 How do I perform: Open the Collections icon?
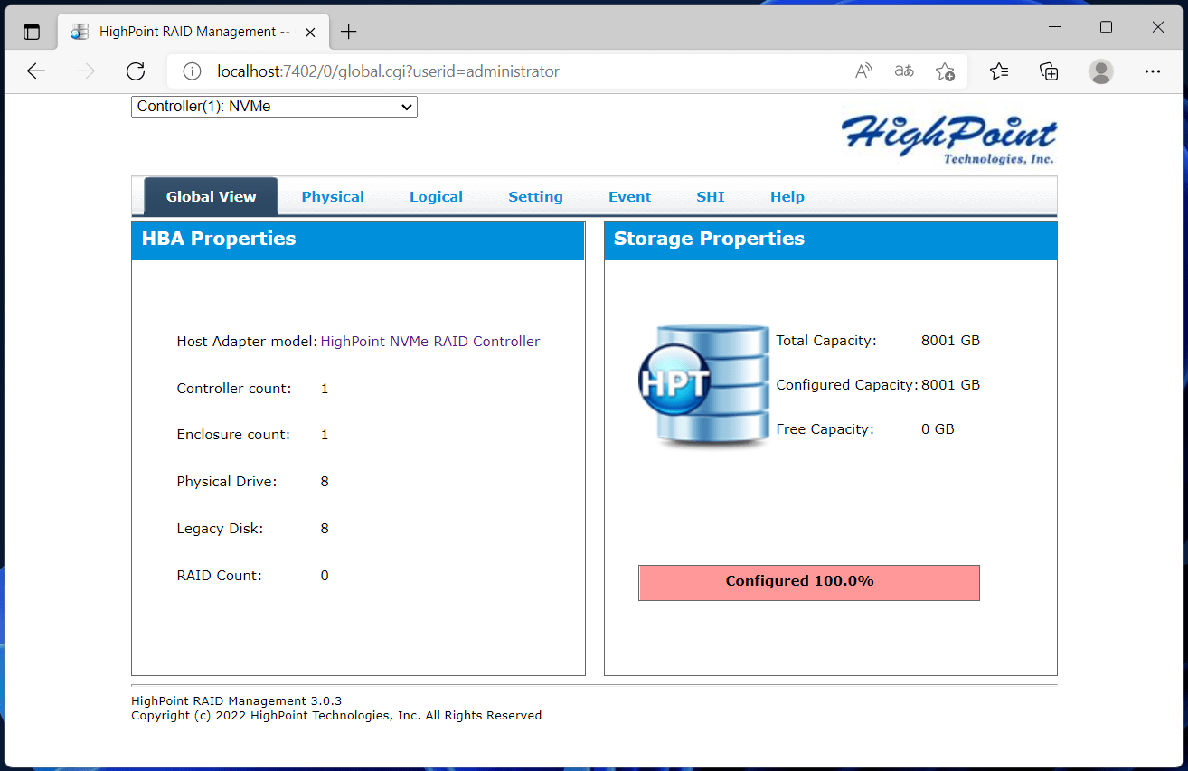pos(1049,71)
